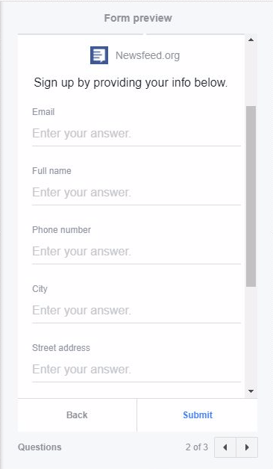The width and height of the screenshot is (273, 469).
Task: Click the scrollbar track below thumb
Action: click(251, 337)
